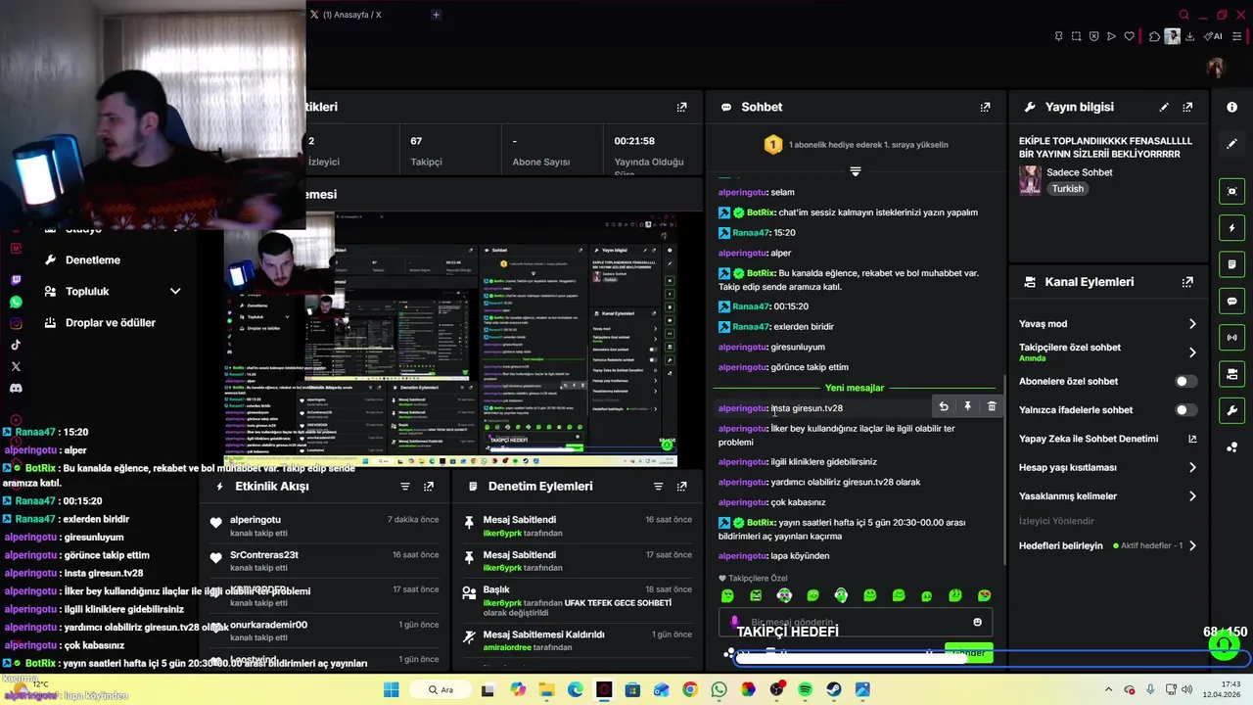
Task: Jump to Yeni mesajlar divider in chat
Action: point(855,388)
